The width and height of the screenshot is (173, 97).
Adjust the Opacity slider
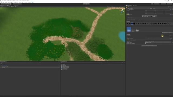pyautogui.click(x=157, y=37)
